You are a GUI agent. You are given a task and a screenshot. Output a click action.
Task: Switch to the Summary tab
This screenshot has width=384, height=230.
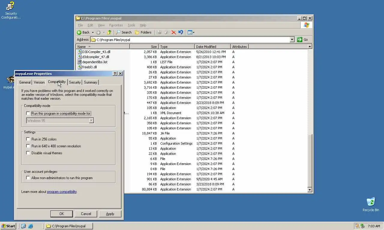(90, 82)
